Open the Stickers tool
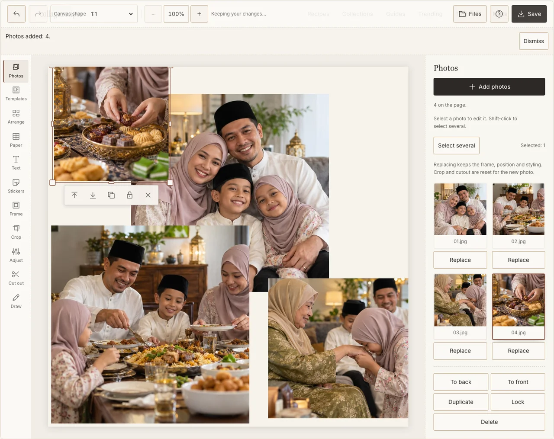The width and height of the screenshot is (554, 439). point(16,186)
